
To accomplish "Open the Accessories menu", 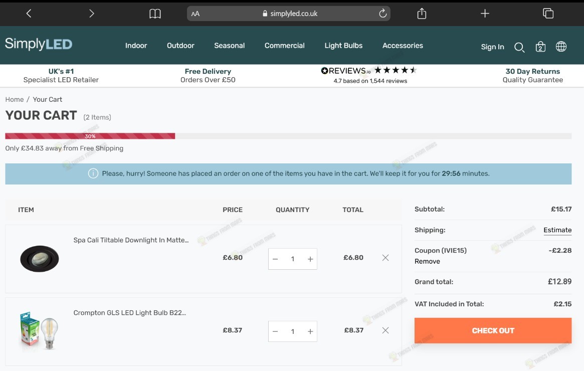I will tap(403, 46).
